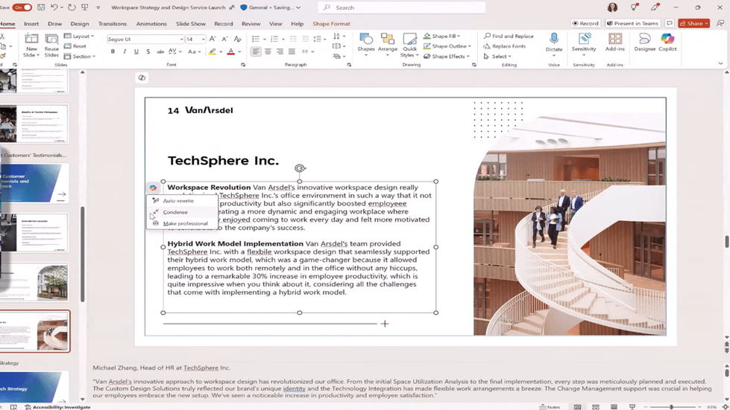730x410 pixels.
Task: Align text right
Action: [x=280, y=51]
